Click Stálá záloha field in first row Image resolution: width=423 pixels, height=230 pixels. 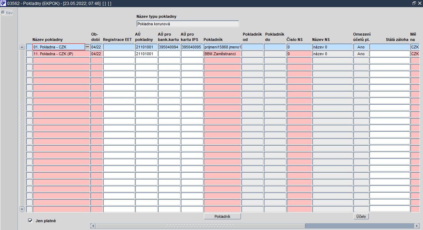[390, 47]
